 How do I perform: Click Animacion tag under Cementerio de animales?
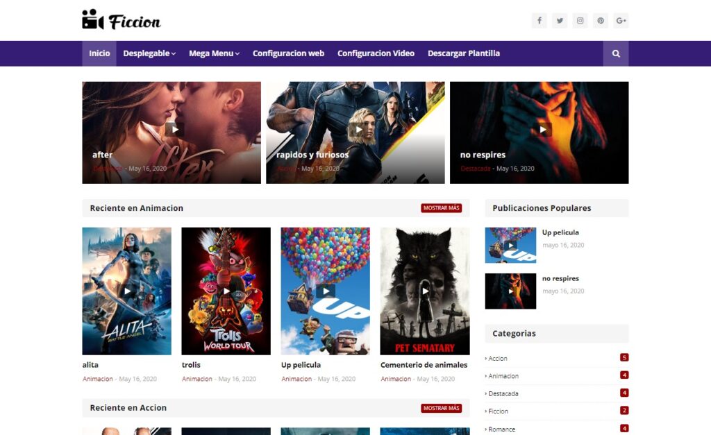[x=395, y=379]
